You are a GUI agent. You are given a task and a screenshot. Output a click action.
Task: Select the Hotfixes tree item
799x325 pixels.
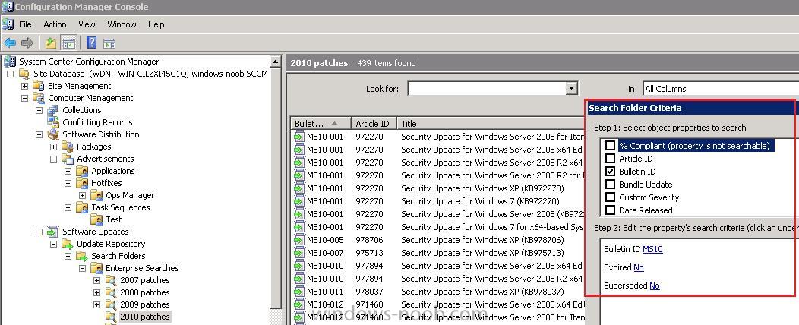(x=106, y=183)
